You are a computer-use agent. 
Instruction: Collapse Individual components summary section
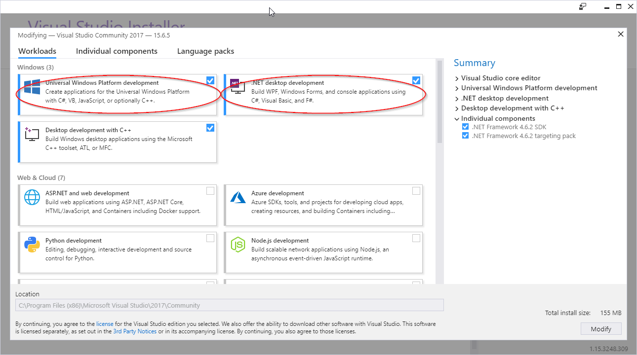457,119
